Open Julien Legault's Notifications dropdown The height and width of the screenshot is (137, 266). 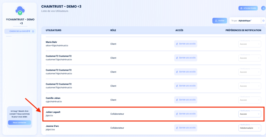250,114
